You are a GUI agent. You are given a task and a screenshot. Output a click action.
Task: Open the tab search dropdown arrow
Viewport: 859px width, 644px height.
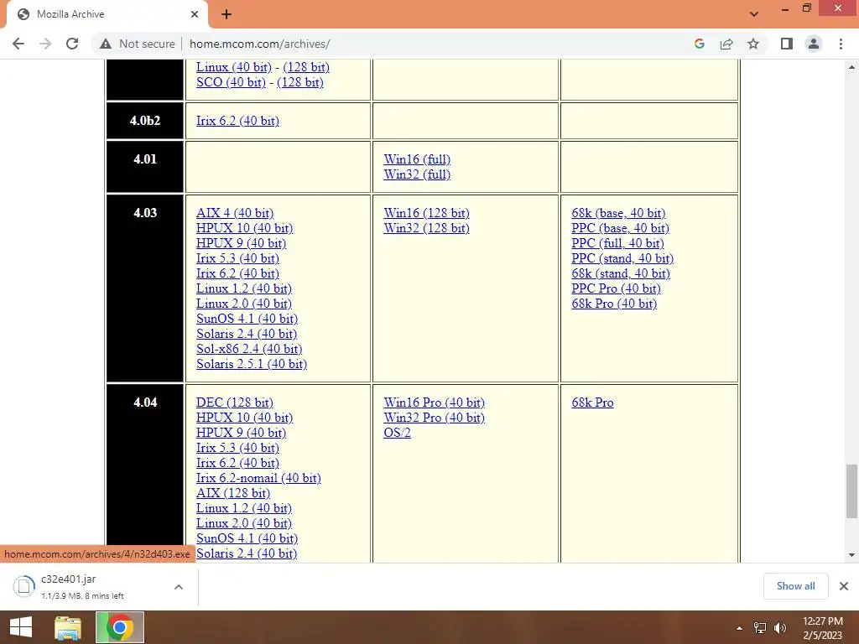point(754,13)
